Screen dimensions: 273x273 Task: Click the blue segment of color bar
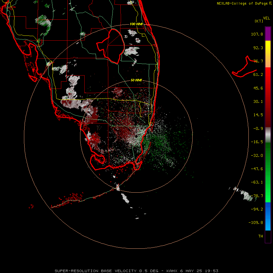(x=268, y=216)
